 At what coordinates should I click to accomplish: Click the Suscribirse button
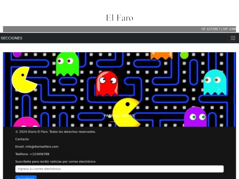(26, 178)
